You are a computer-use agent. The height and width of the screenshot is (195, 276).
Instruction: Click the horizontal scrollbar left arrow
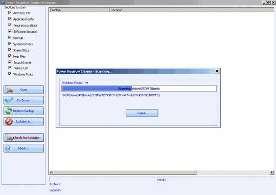pyautogui.click(x=51, y=172)
